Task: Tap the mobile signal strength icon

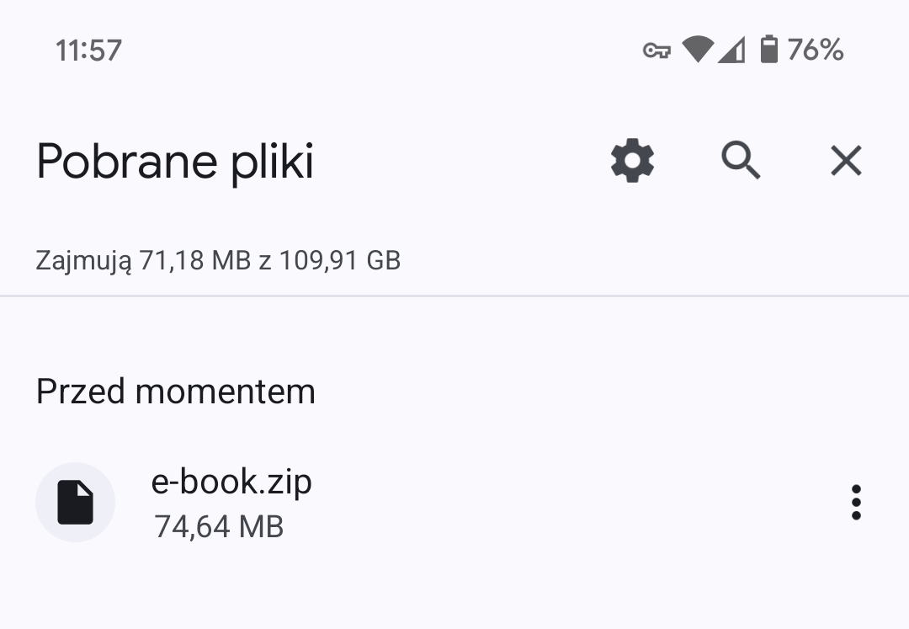Action: click(731, 50)
